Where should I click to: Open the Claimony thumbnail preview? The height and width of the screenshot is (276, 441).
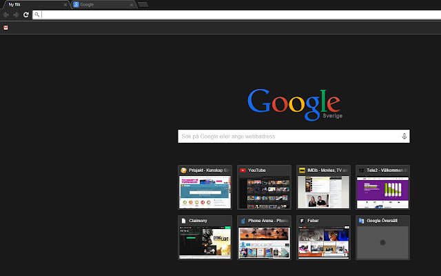click(205, 242)
